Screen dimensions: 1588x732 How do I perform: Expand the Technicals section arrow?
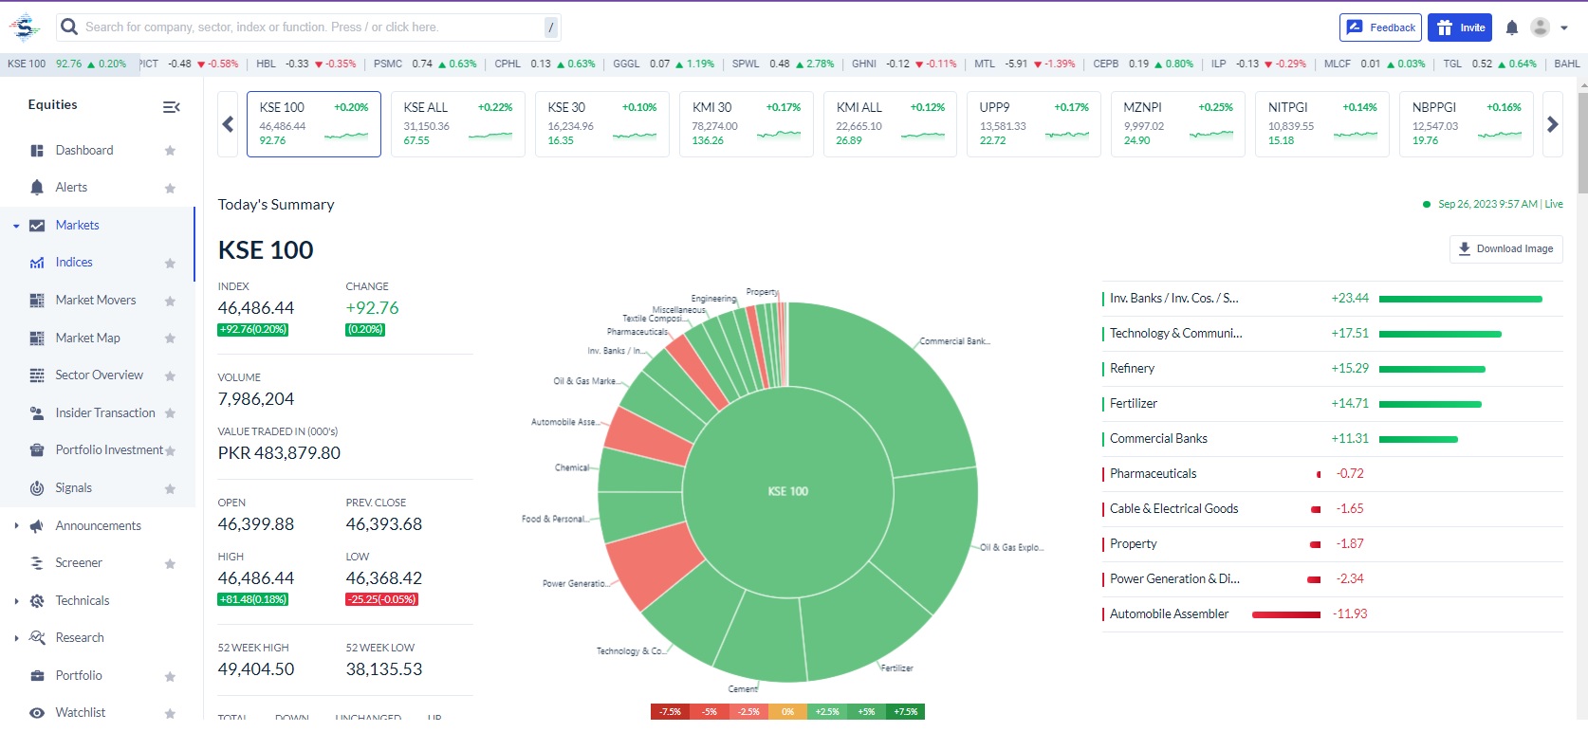16,601
